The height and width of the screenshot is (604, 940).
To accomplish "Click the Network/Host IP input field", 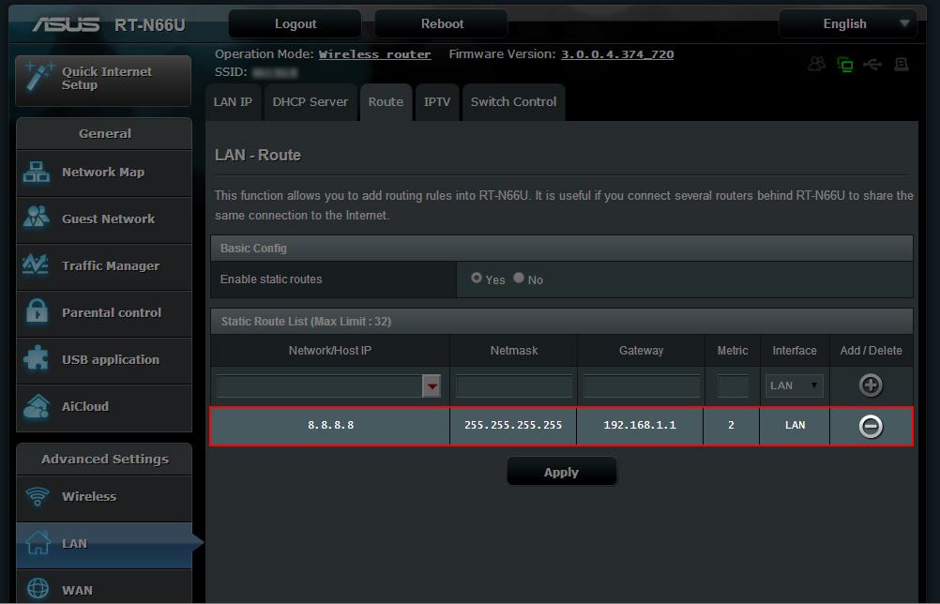I will [320, 385].
